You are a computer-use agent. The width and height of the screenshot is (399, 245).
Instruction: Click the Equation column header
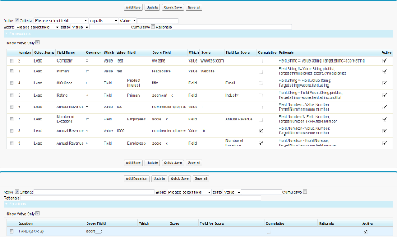[x=25, y=223]
